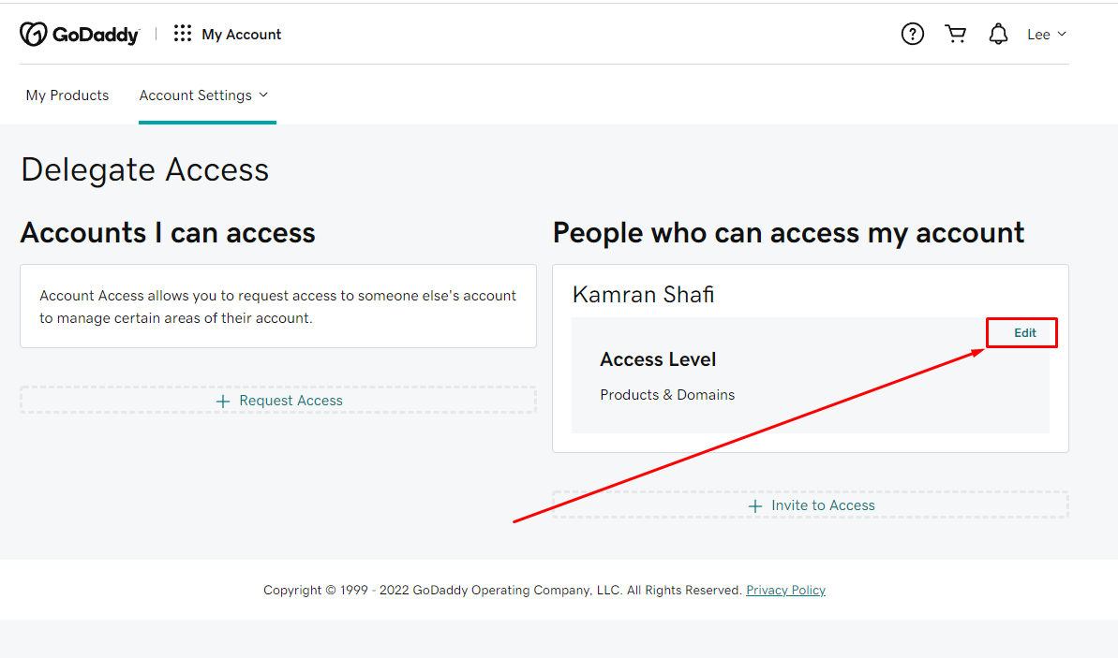The width and height of the screenshot is (1118, 658).
Task: Click the copyright notice text
Action: coord(502,590)
